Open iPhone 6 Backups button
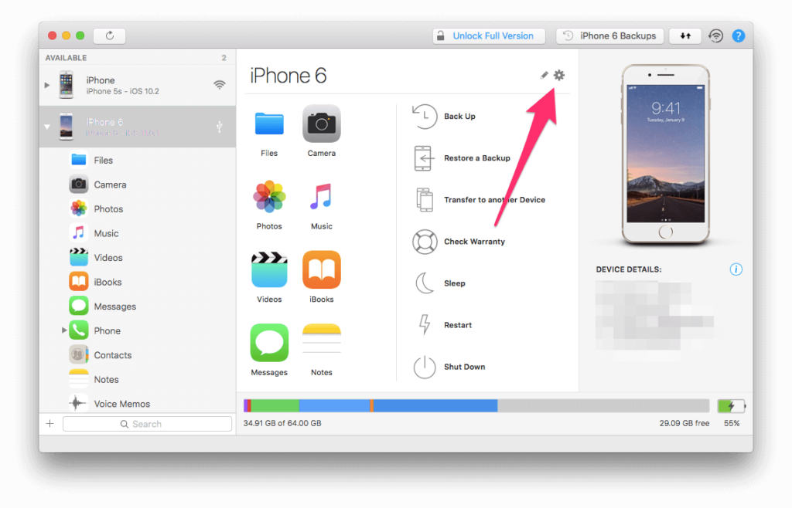The height and width of the screenshot is (508, 792). (x=610, y=36)
